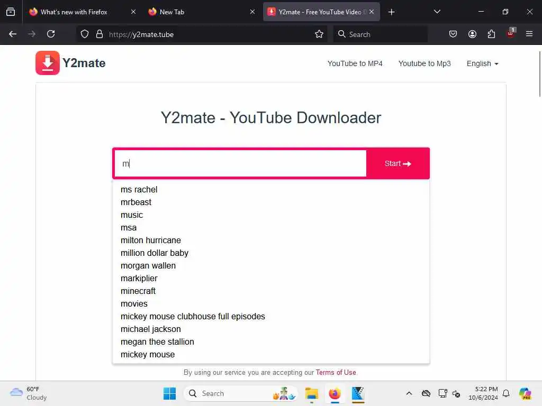Click the cloud sync tray icon

click(426, 393)
